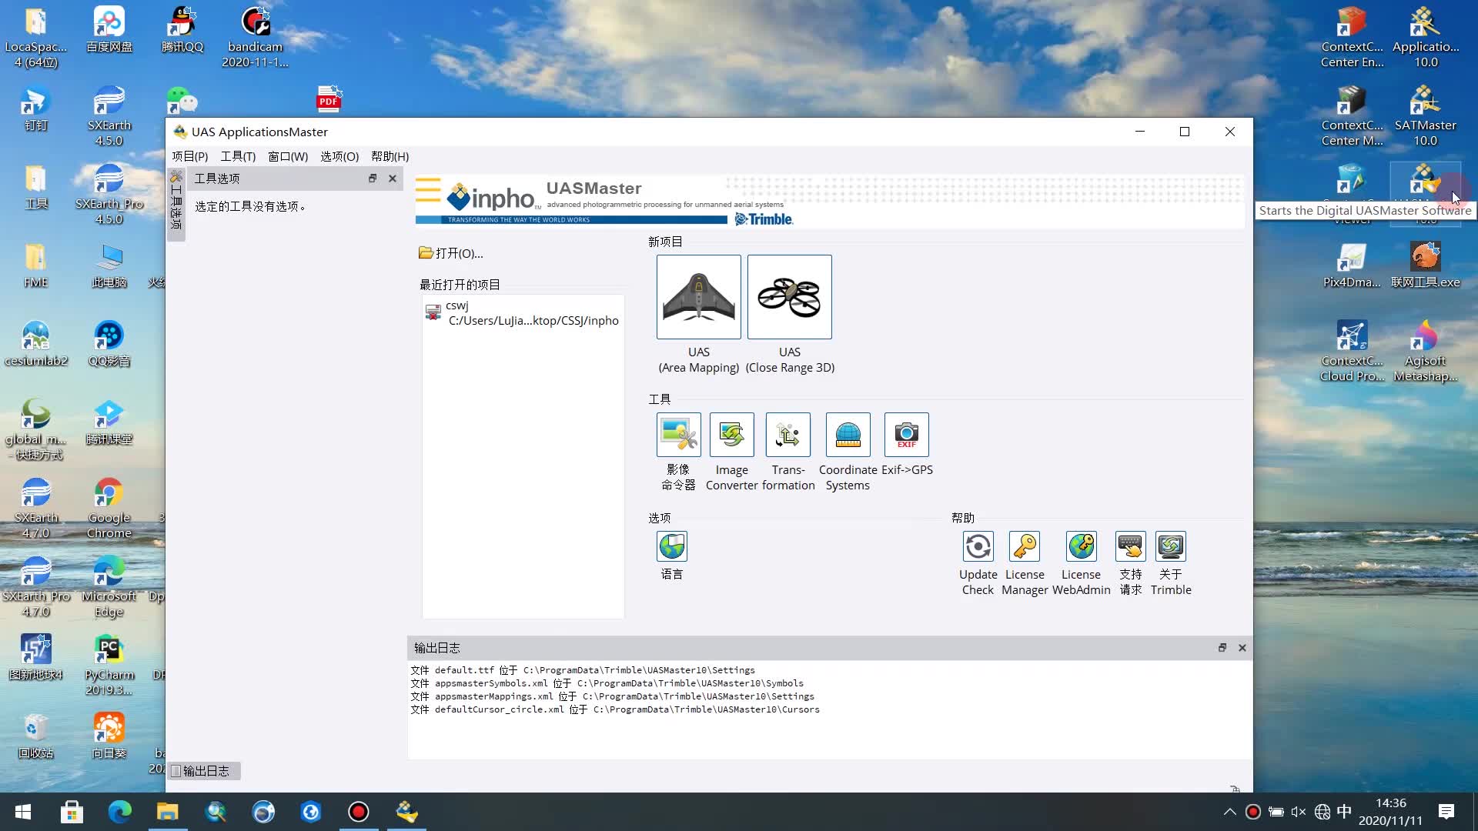Viewport: 1478px width, 831px height.
Task: Open License Manager
Action: pyautogui.click(x=1025, y=546)
